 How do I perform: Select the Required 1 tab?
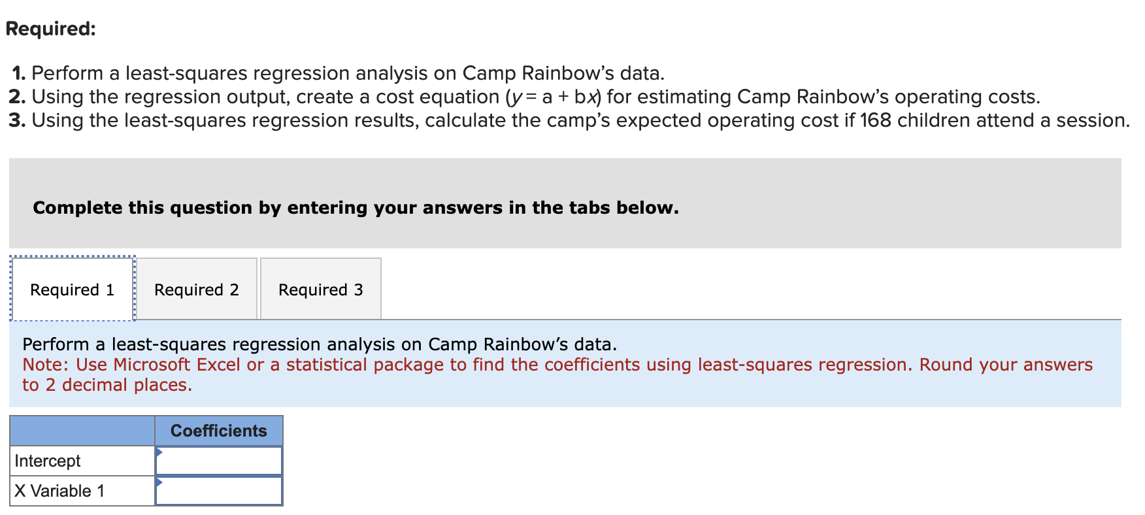tap(72, 289)
